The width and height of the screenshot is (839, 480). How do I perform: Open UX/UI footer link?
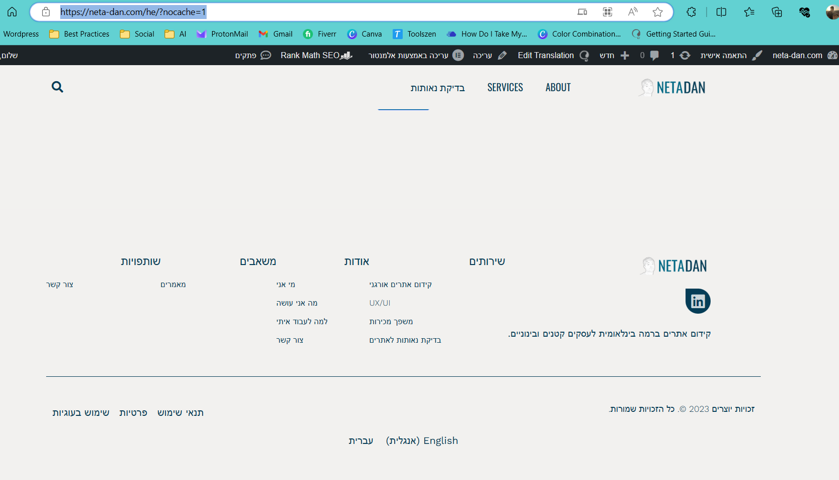click(380, 303)
